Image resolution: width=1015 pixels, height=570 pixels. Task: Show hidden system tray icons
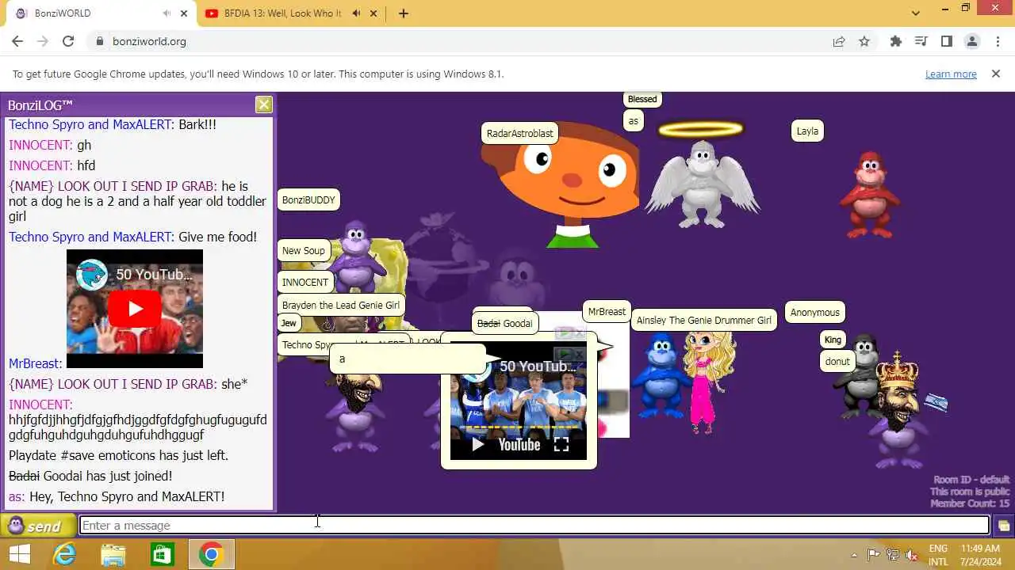(x=854, y=555)
